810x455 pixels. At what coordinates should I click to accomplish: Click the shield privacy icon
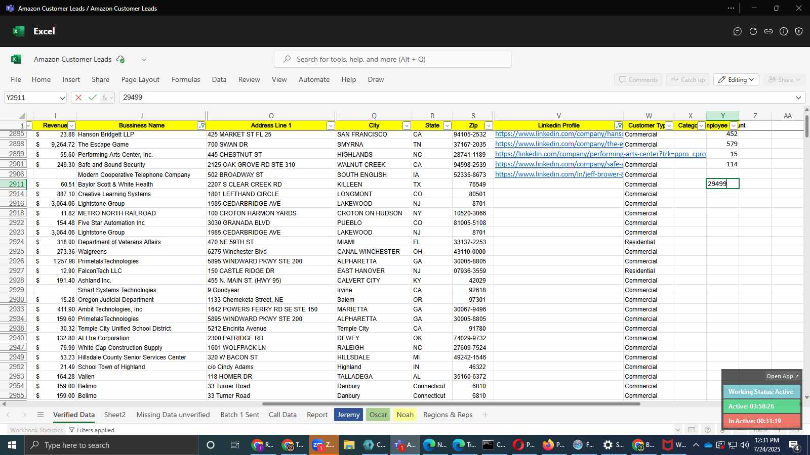tap(799, 31)
